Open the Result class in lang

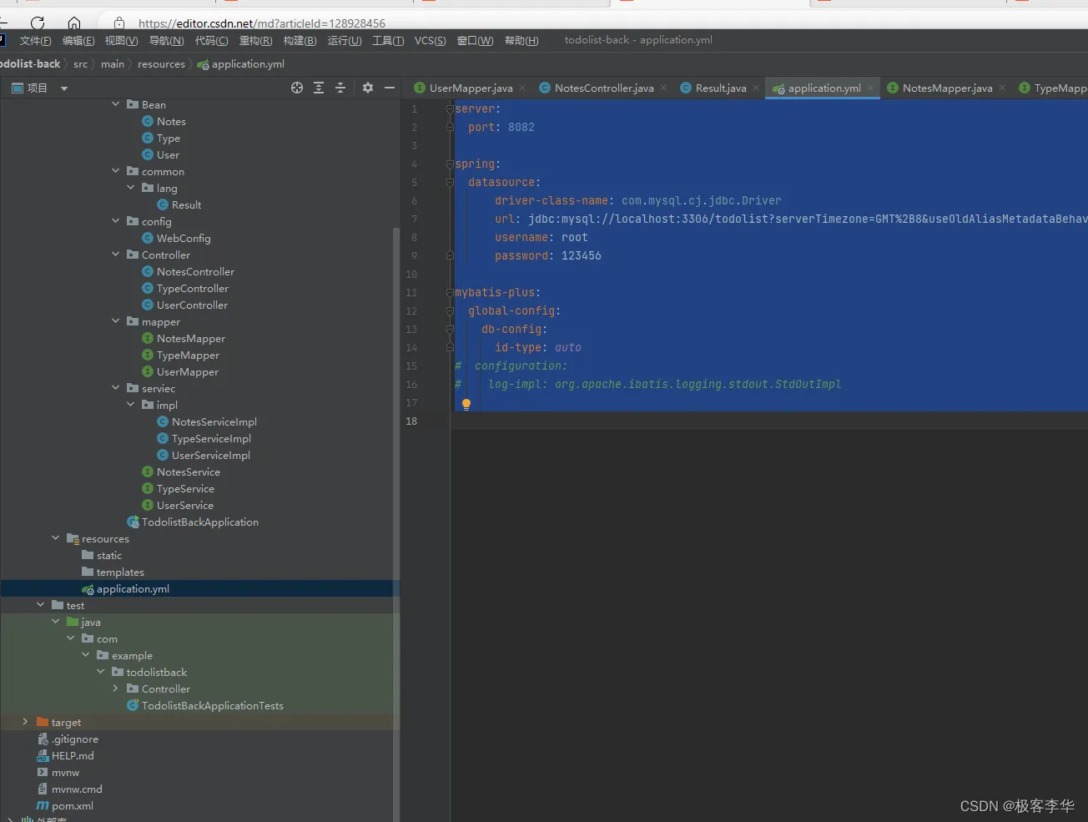tap(186, 205)
